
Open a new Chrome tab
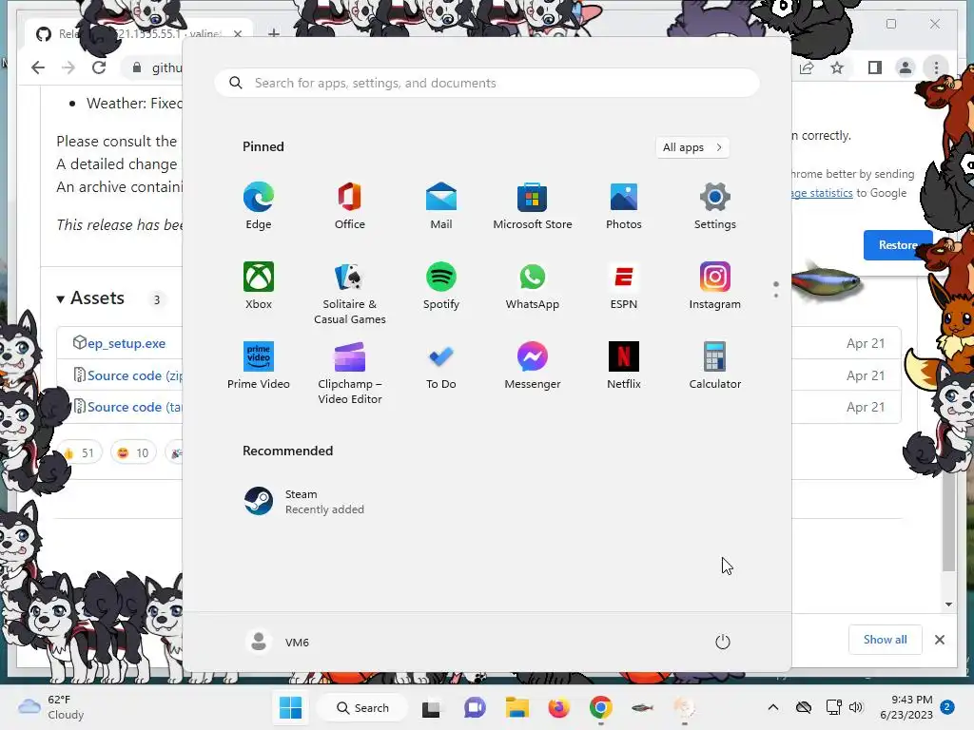pos(273,33)
